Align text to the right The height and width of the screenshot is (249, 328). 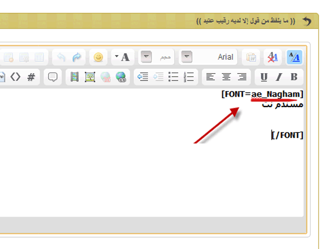point(242,77)
